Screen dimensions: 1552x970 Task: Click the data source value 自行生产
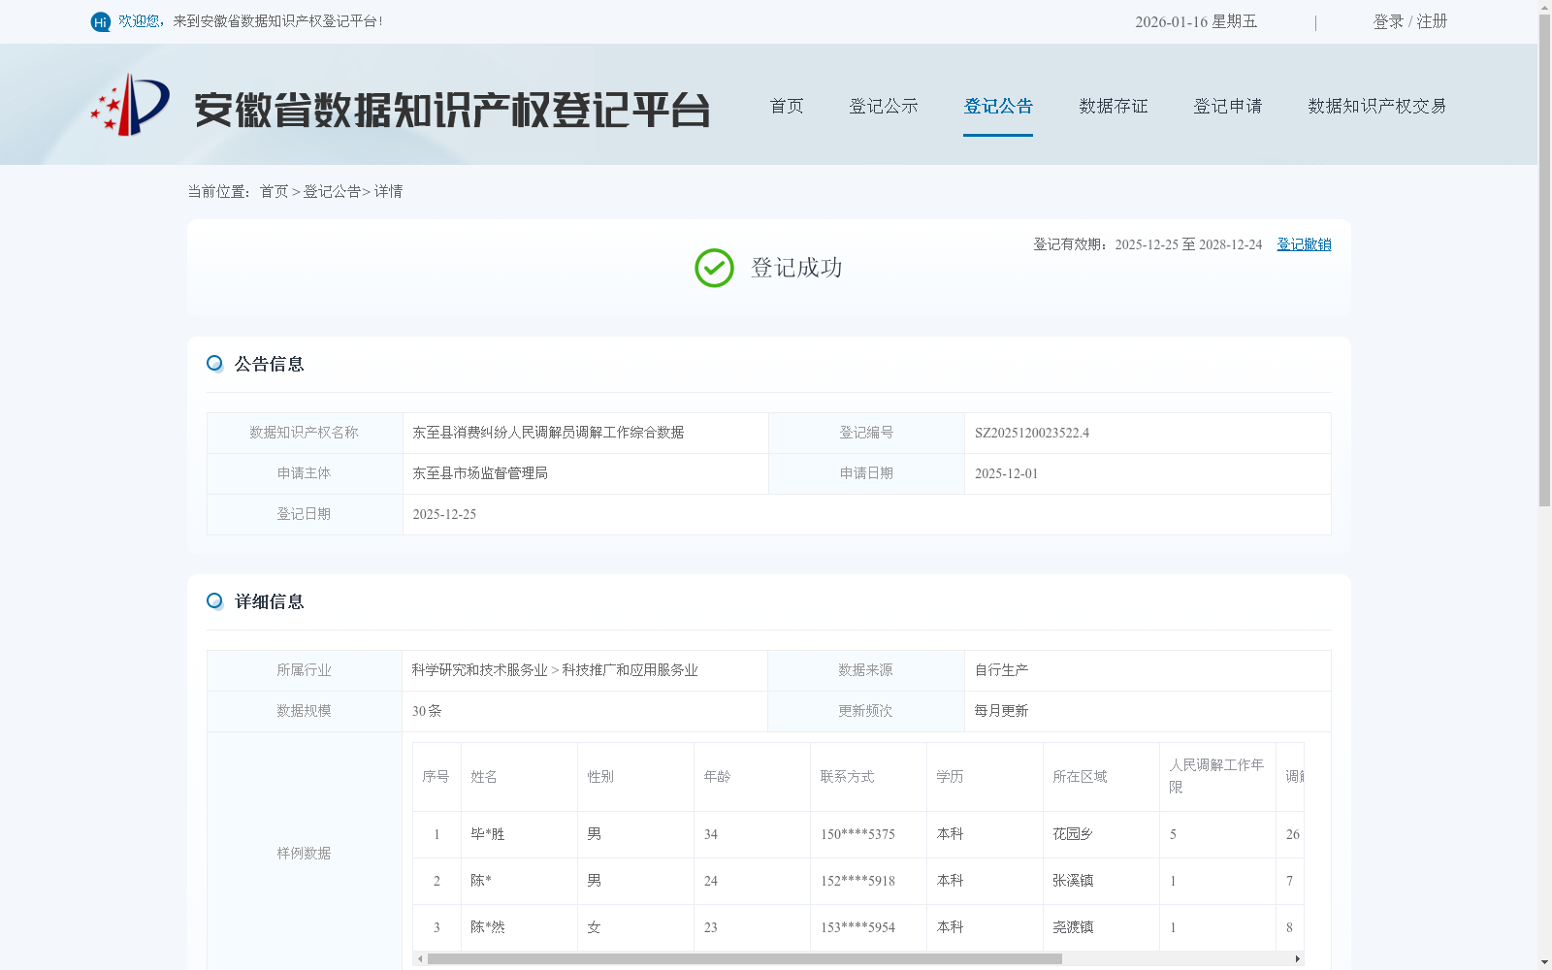tap(1001, 670)
